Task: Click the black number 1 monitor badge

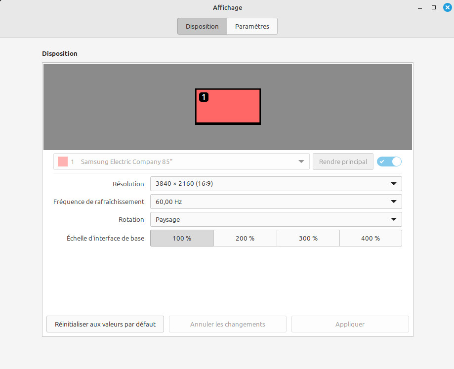Action: [204, 97]
